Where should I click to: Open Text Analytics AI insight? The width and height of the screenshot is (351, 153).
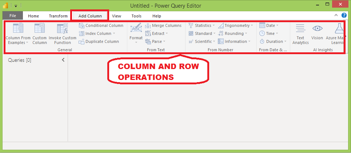[x=301, y=34]
